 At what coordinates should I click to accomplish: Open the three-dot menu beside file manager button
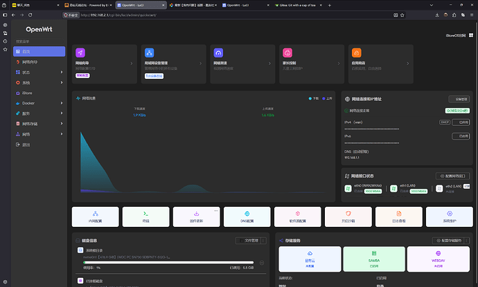tap(264, 241)
